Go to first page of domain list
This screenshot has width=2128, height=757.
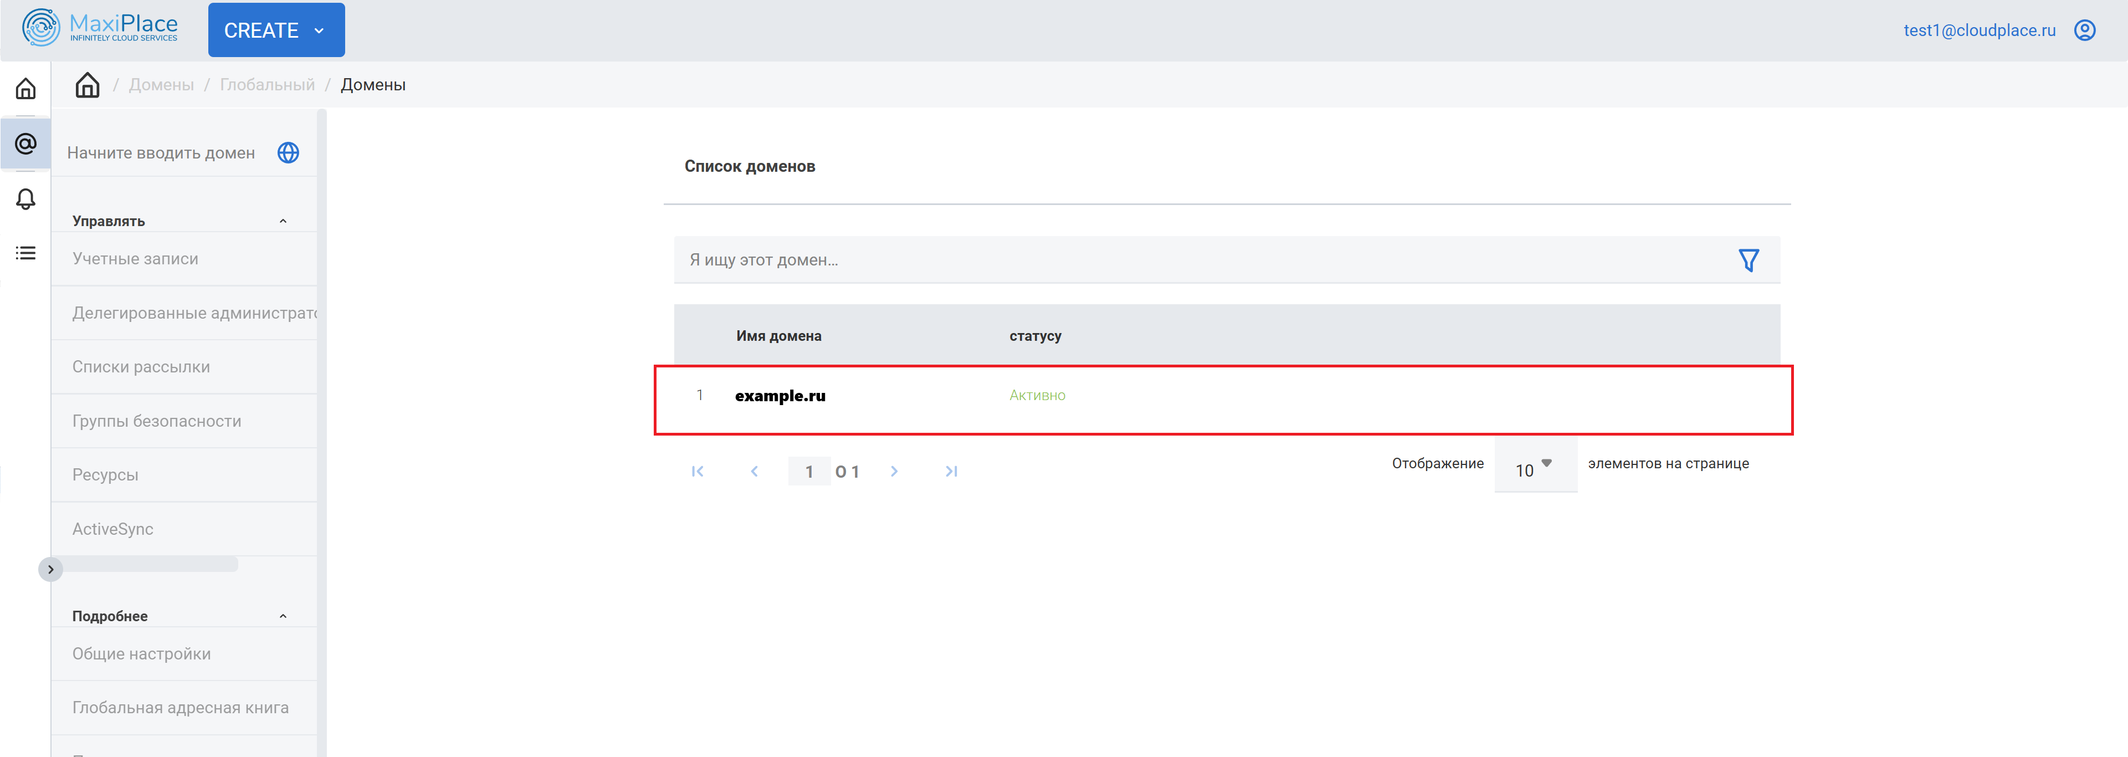coord(697,471)
